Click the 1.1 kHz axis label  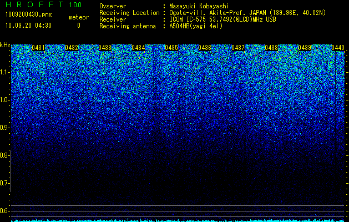4,72
